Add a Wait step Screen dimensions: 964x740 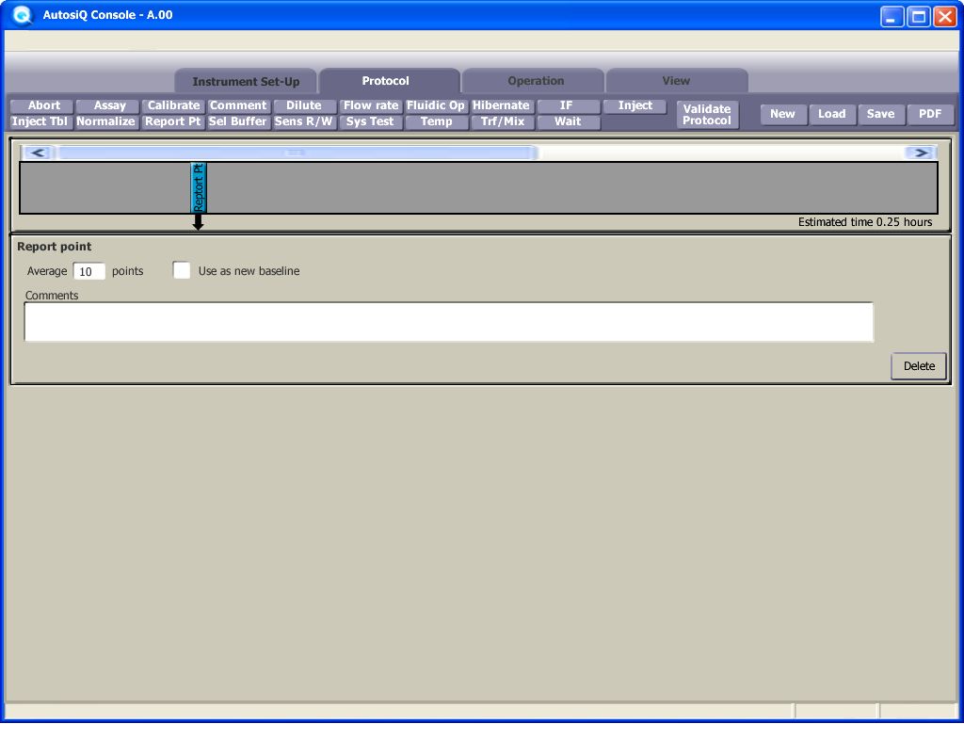coord(568,121)
